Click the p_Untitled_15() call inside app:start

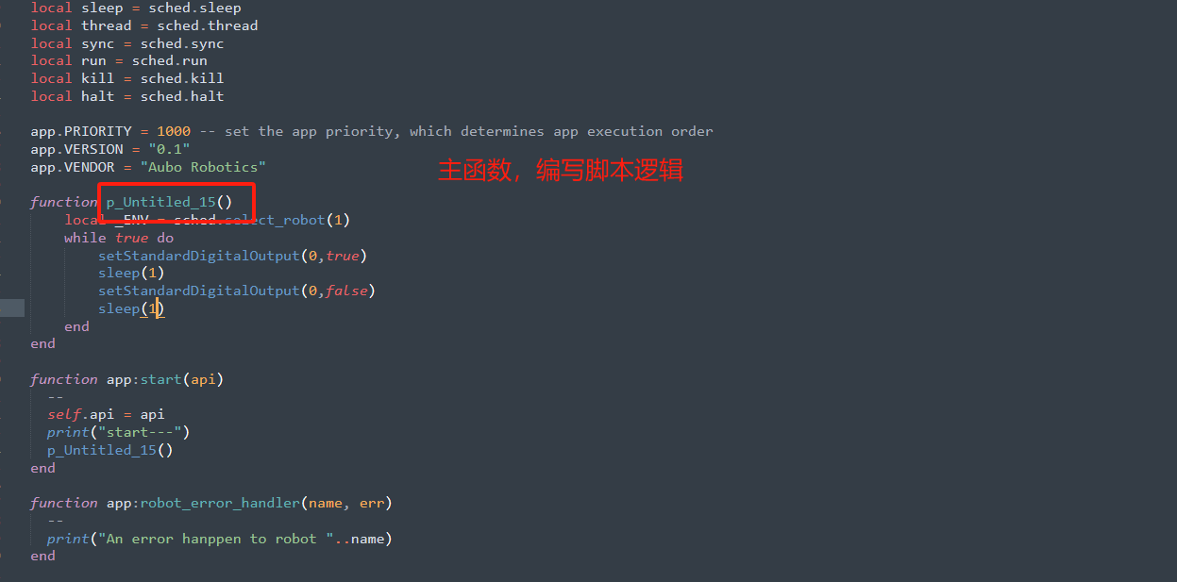coord(110,450)
